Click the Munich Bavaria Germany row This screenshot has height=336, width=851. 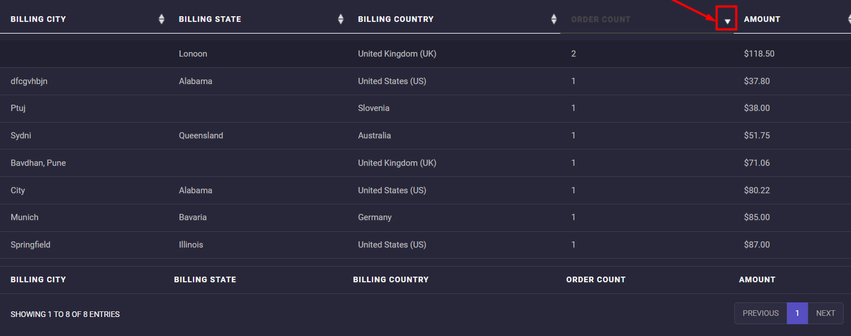pyautogui.click(x=375, y=217)
